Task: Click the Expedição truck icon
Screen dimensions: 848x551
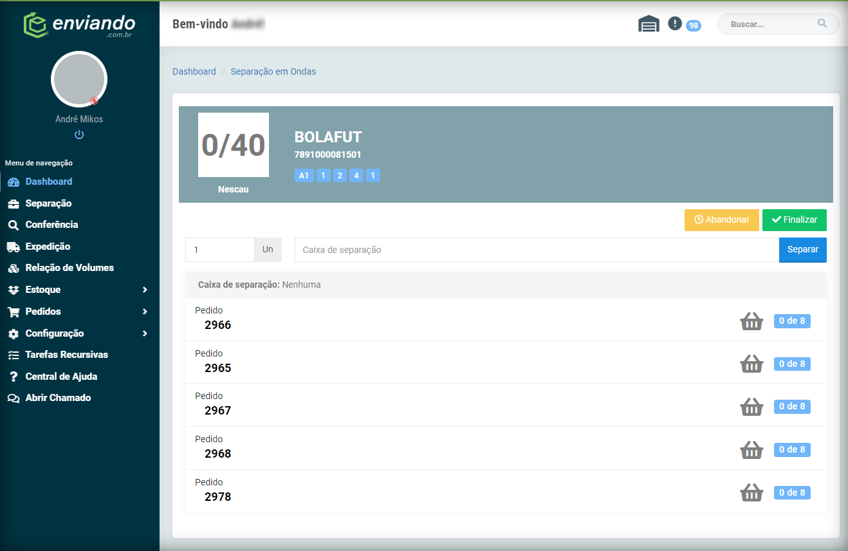Action: (14, 247)
